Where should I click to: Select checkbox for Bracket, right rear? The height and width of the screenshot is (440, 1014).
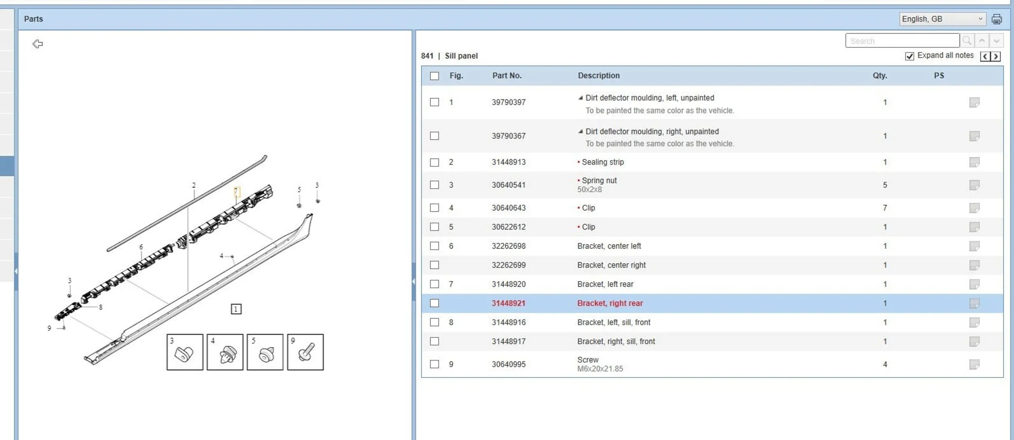(434, 303)
